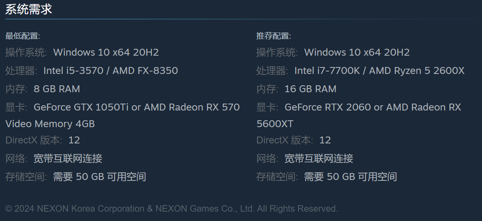
Task: Click the 系统需求 section heading
Action: (29, 9)
